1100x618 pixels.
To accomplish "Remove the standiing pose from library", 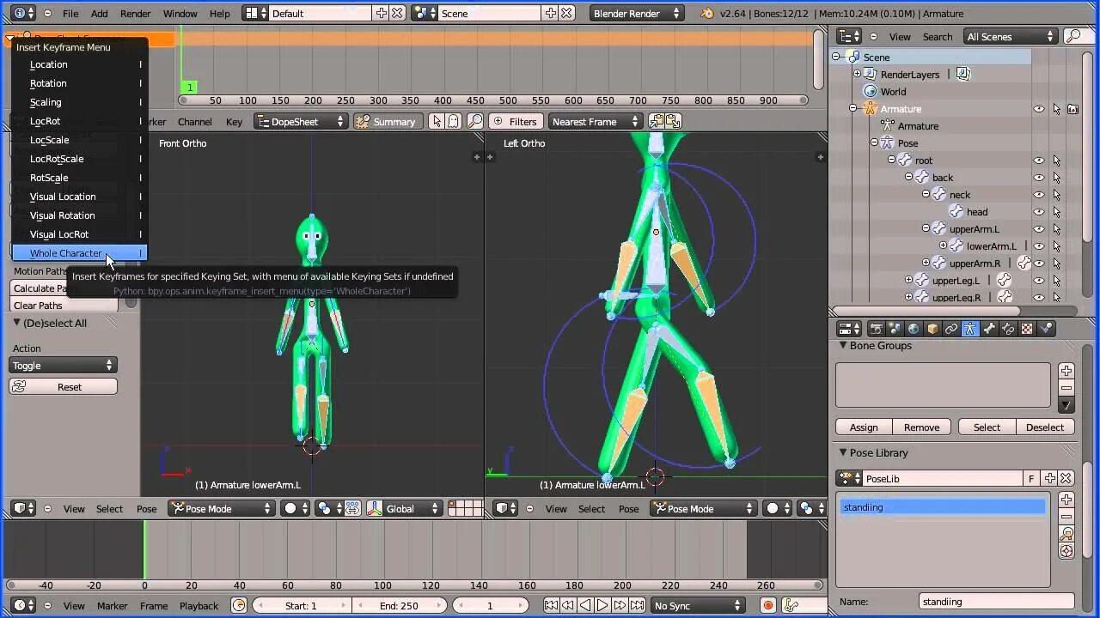I will click(1066, 517).
